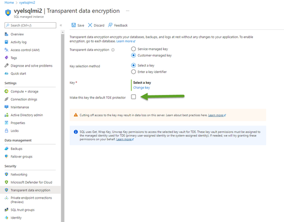
Task: Click the Discard X icon
Action: pos(90,25)
